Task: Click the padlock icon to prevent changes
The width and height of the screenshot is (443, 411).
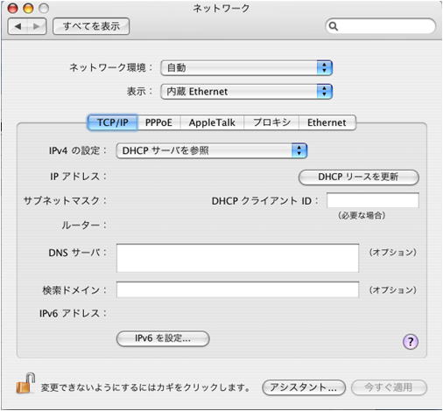Action: 25,383
